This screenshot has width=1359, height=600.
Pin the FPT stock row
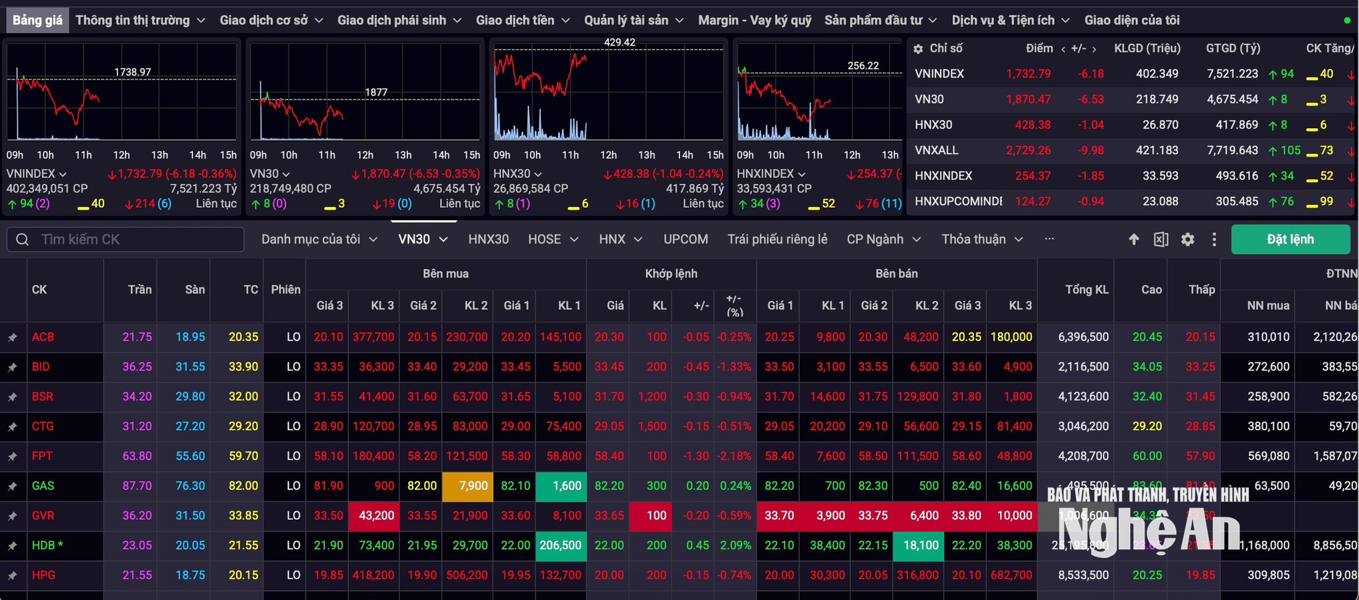(x=12, y=456)
